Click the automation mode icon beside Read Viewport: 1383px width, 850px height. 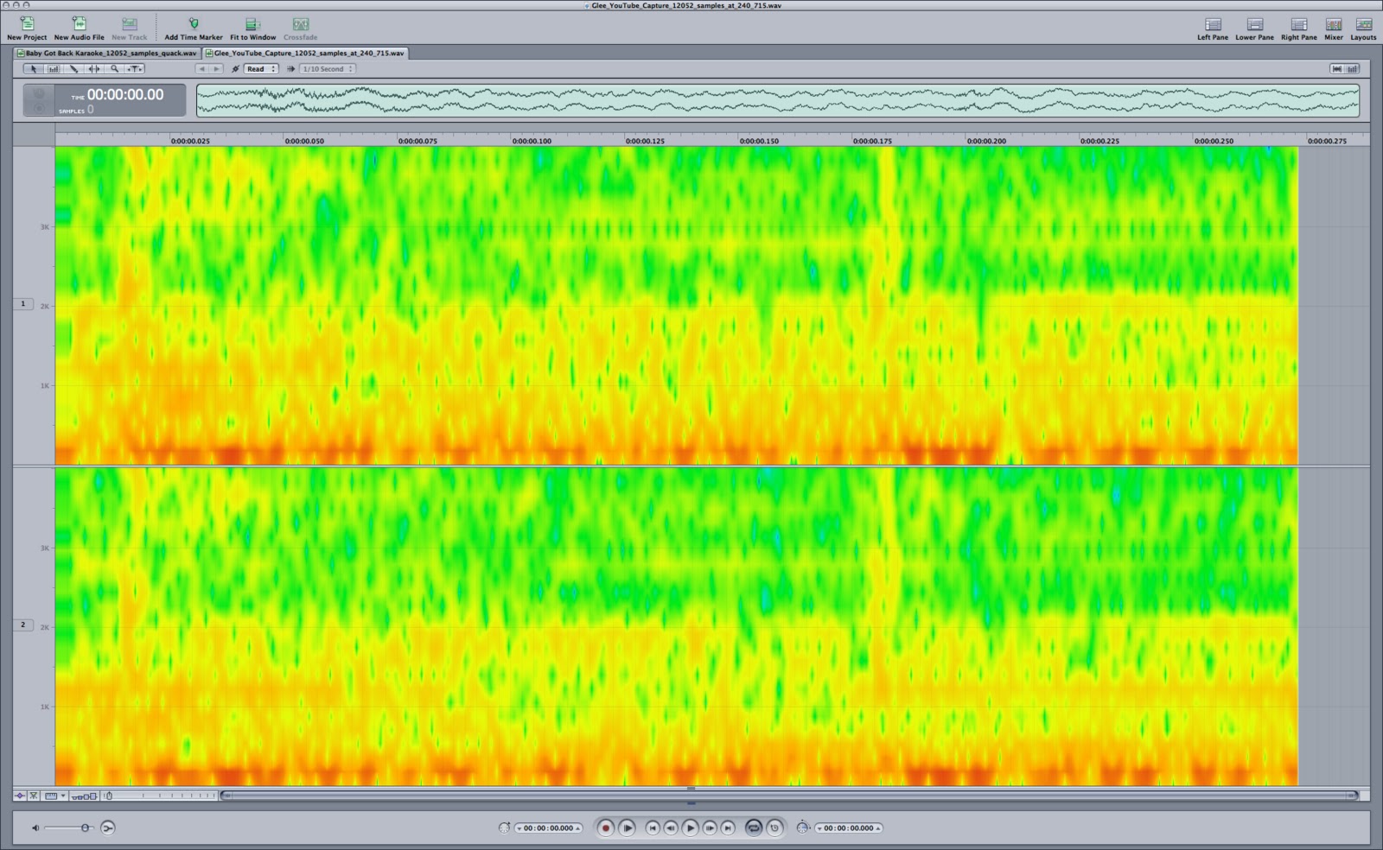click(x=235, y=69)
